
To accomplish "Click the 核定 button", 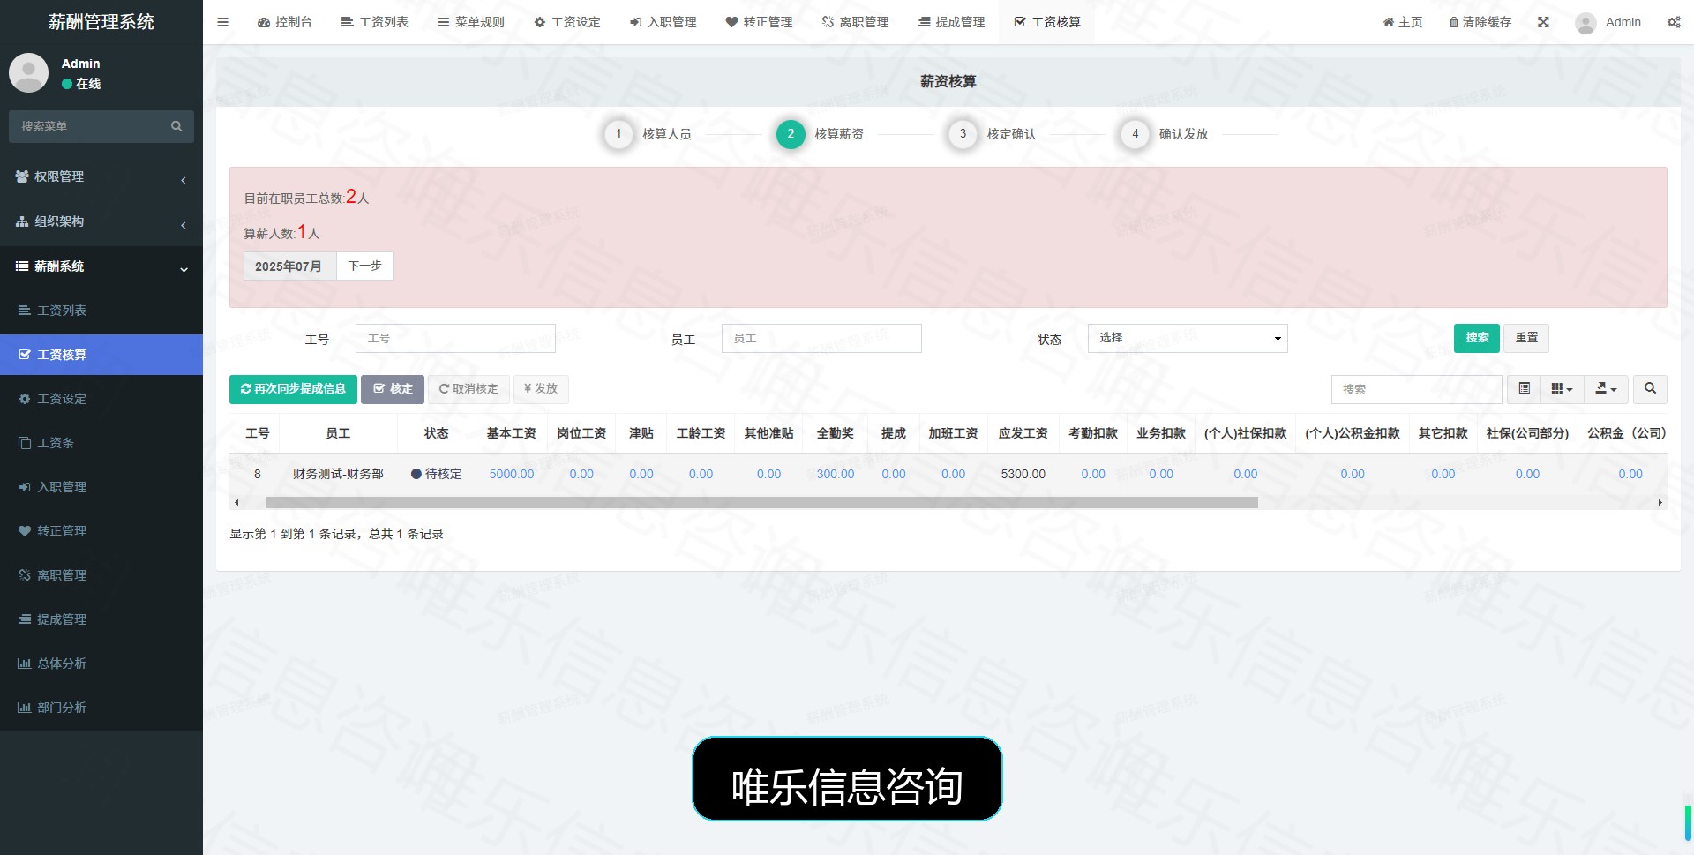I will pos(393,389).
